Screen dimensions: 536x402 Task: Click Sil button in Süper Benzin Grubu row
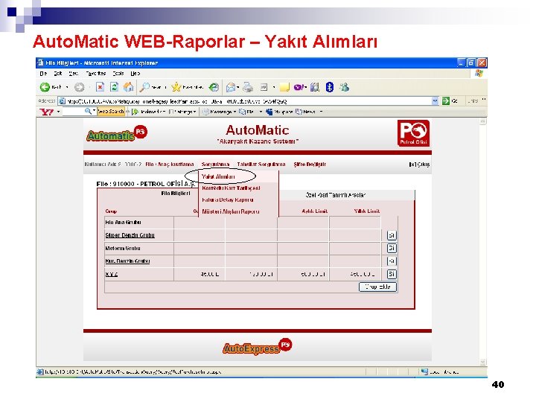tap(392, 235)
